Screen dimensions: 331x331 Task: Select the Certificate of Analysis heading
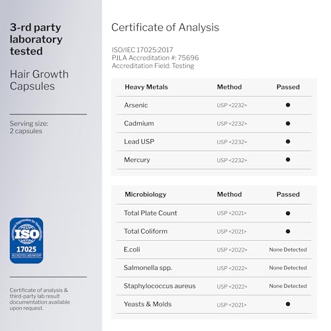(165, 28)
